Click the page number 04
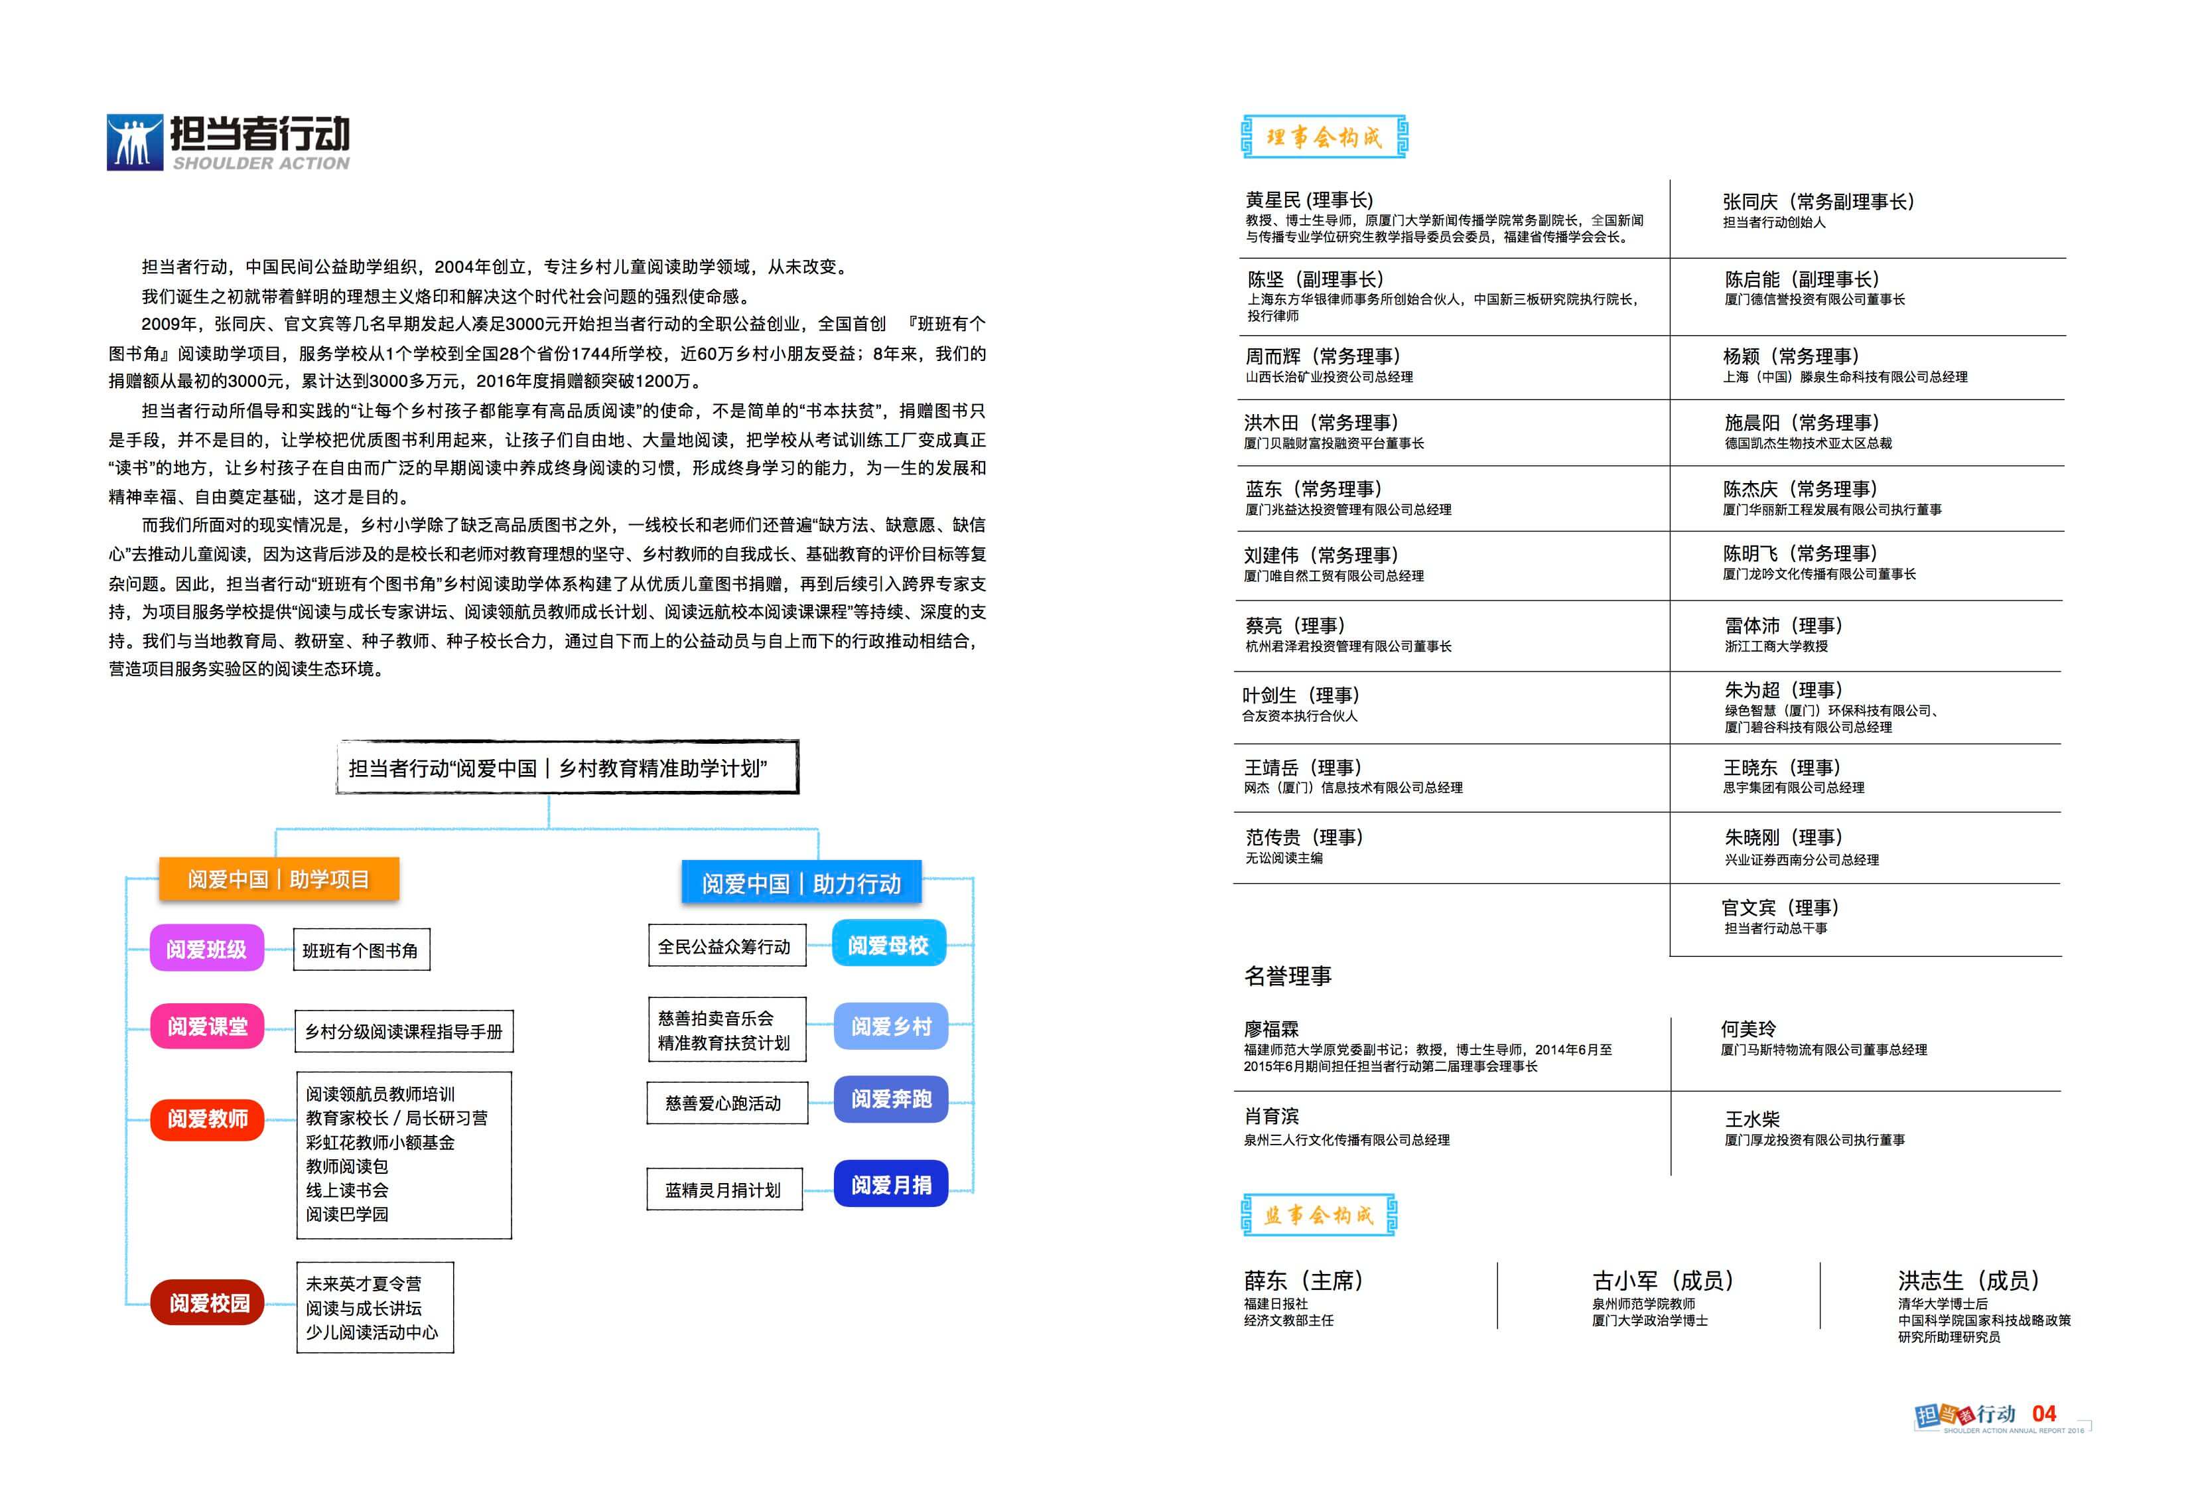The width and height of the screenshot is (2194, 1489). coord(2044,1413)
